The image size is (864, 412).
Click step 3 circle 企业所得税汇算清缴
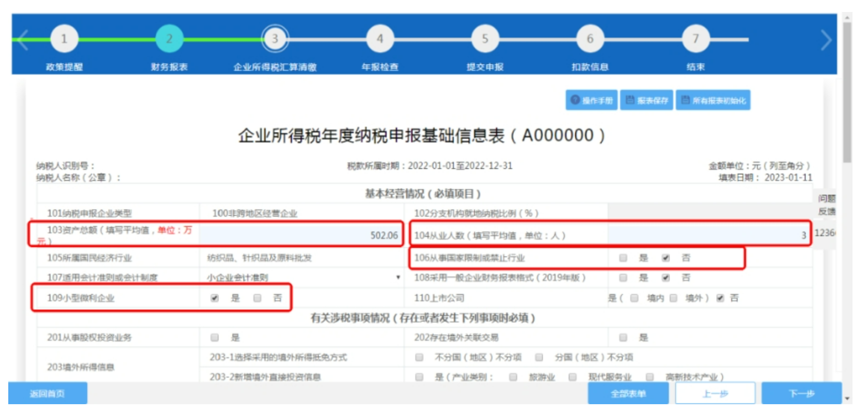click(x=275, y=39)
